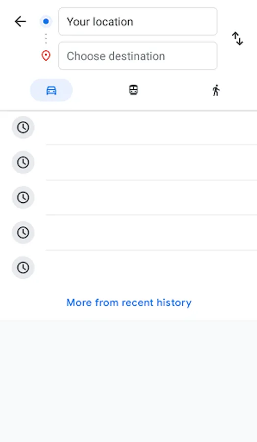Select the driving car travel mode
The height and width of the screenshot is (442, 257).
[51, 90]
